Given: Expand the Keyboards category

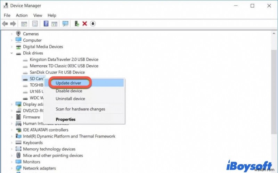Looking at the screenshot, I should 12,142.
